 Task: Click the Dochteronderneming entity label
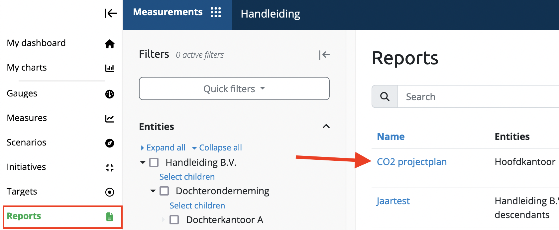click(x=223, y=191)
